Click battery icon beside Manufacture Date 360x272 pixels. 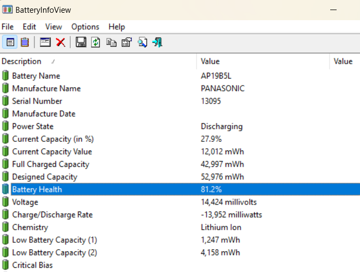tap(5, 114)
